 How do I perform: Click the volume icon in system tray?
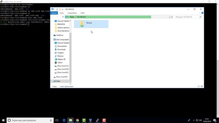[201, 120]
